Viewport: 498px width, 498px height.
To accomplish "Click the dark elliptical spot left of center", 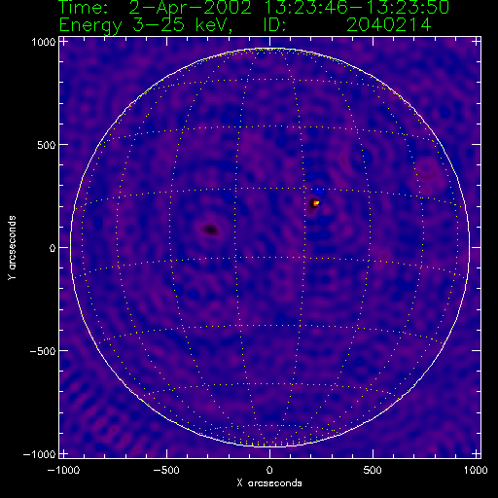I will click(x=211, y=230).
